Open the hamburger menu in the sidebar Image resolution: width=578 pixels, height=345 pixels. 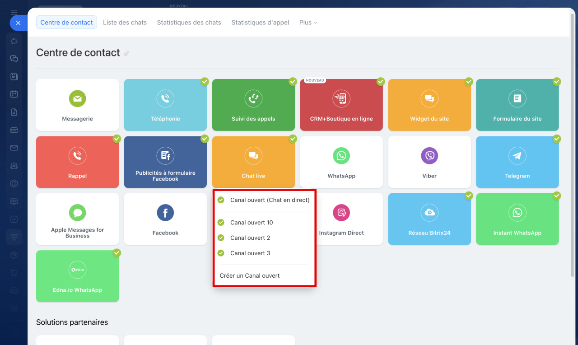14,12
